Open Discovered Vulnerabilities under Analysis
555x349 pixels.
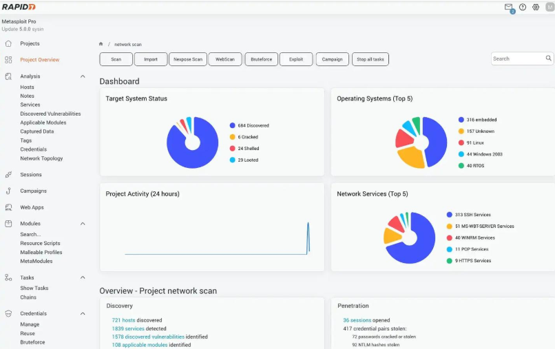click(x=50, y=114)
